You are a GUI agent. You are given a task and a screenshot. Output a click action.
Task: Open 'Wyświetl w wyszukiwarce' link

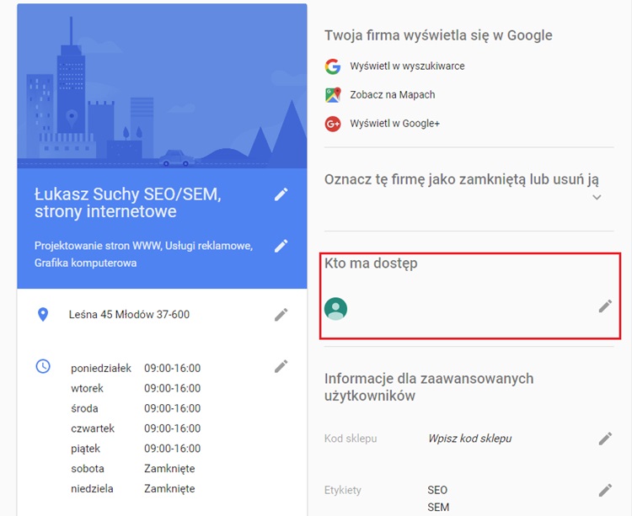tap(407, 66)
